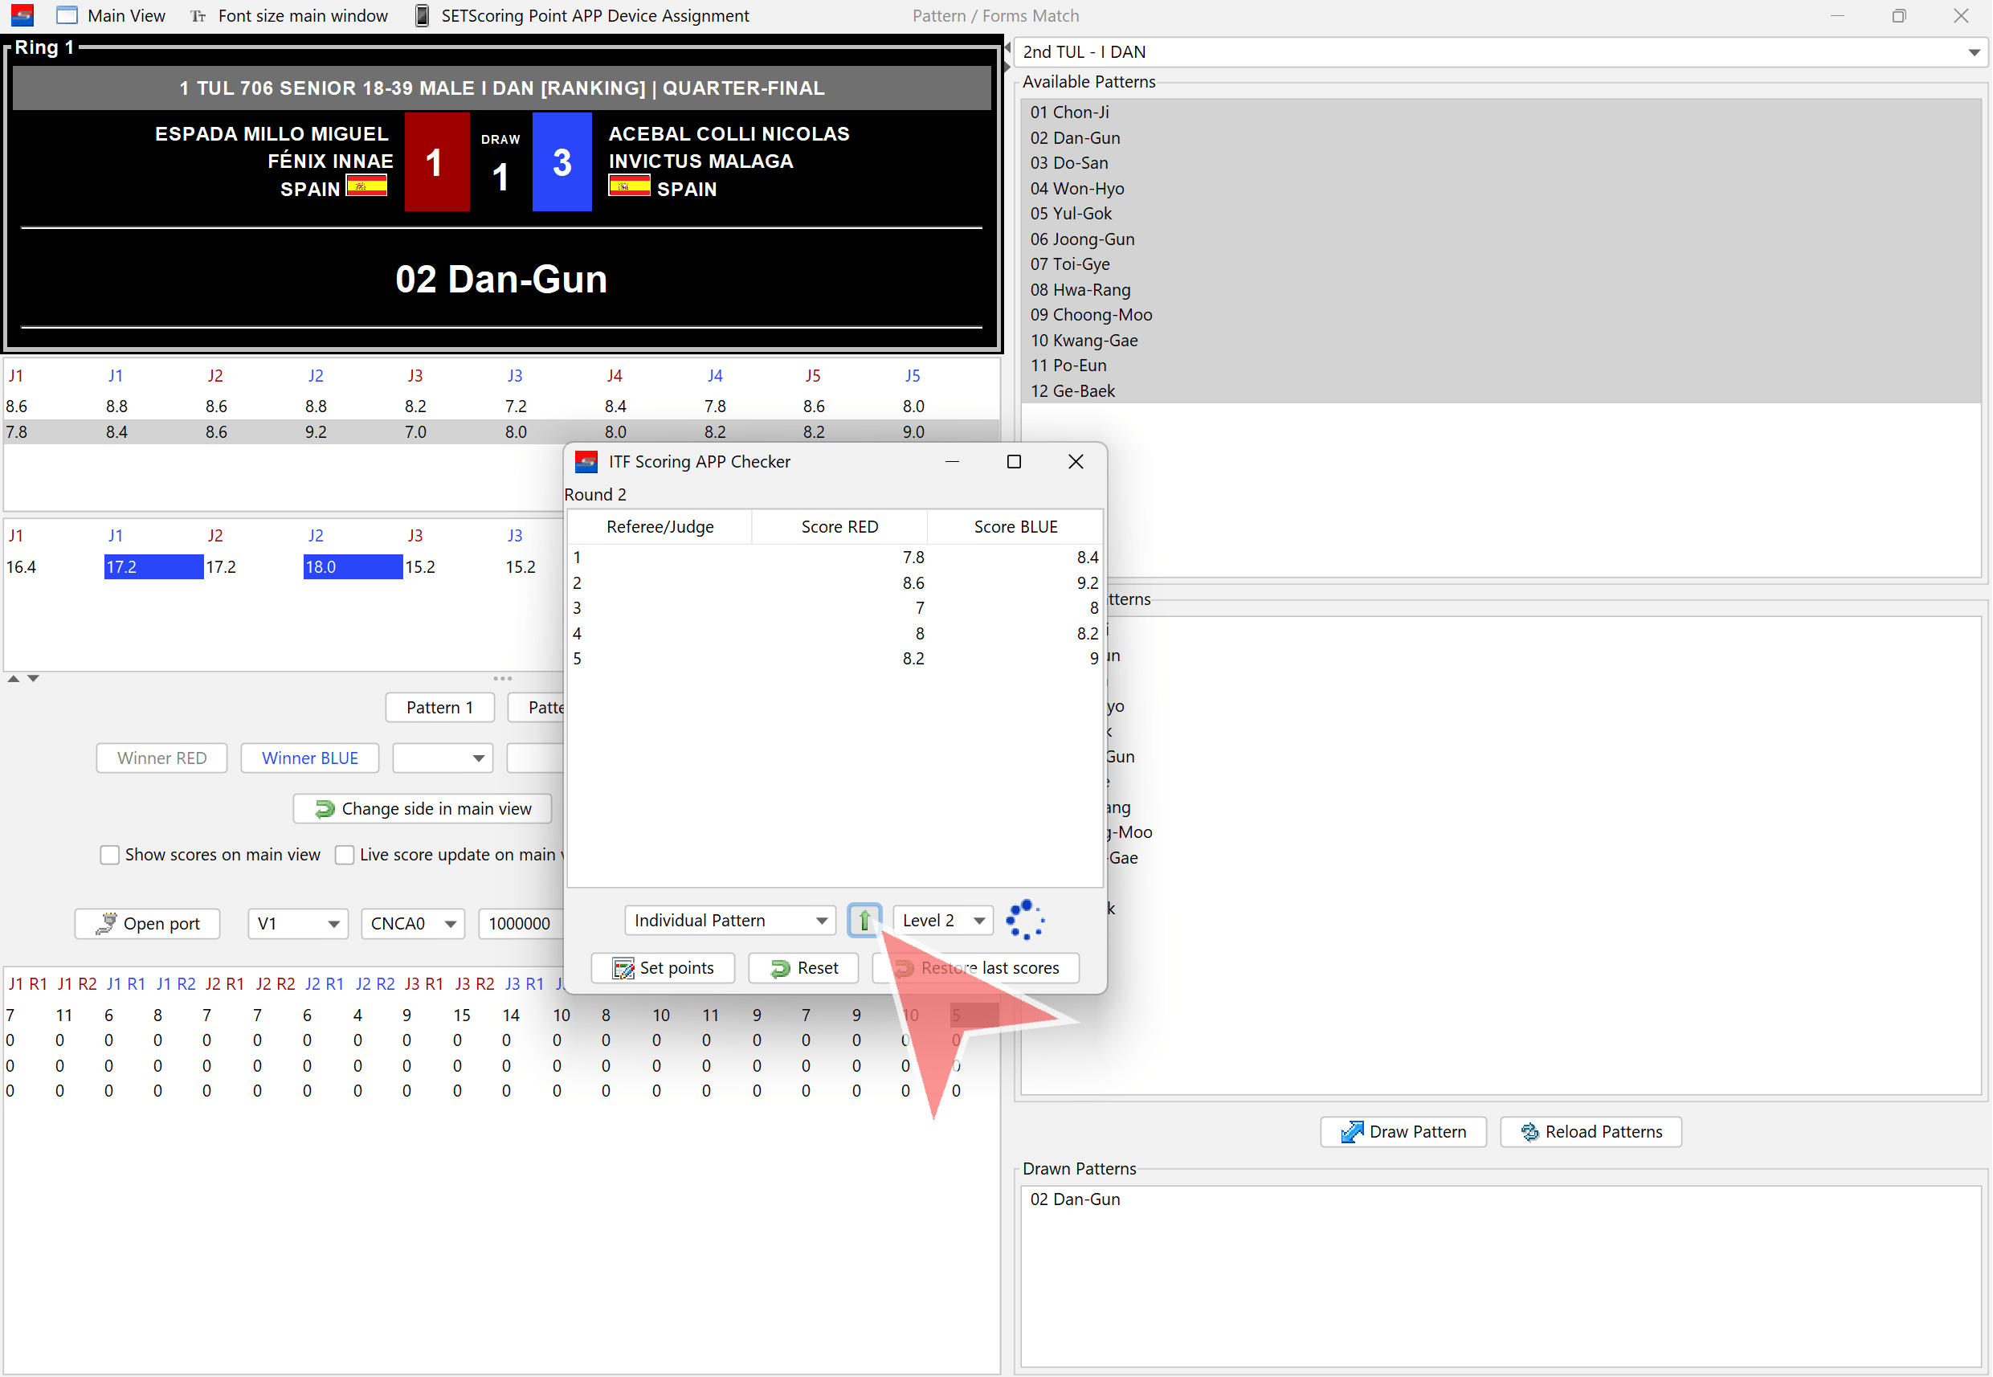Open the Individual Pattern dropdown
Viewport: 1993px width, 1377px height.
820,921
